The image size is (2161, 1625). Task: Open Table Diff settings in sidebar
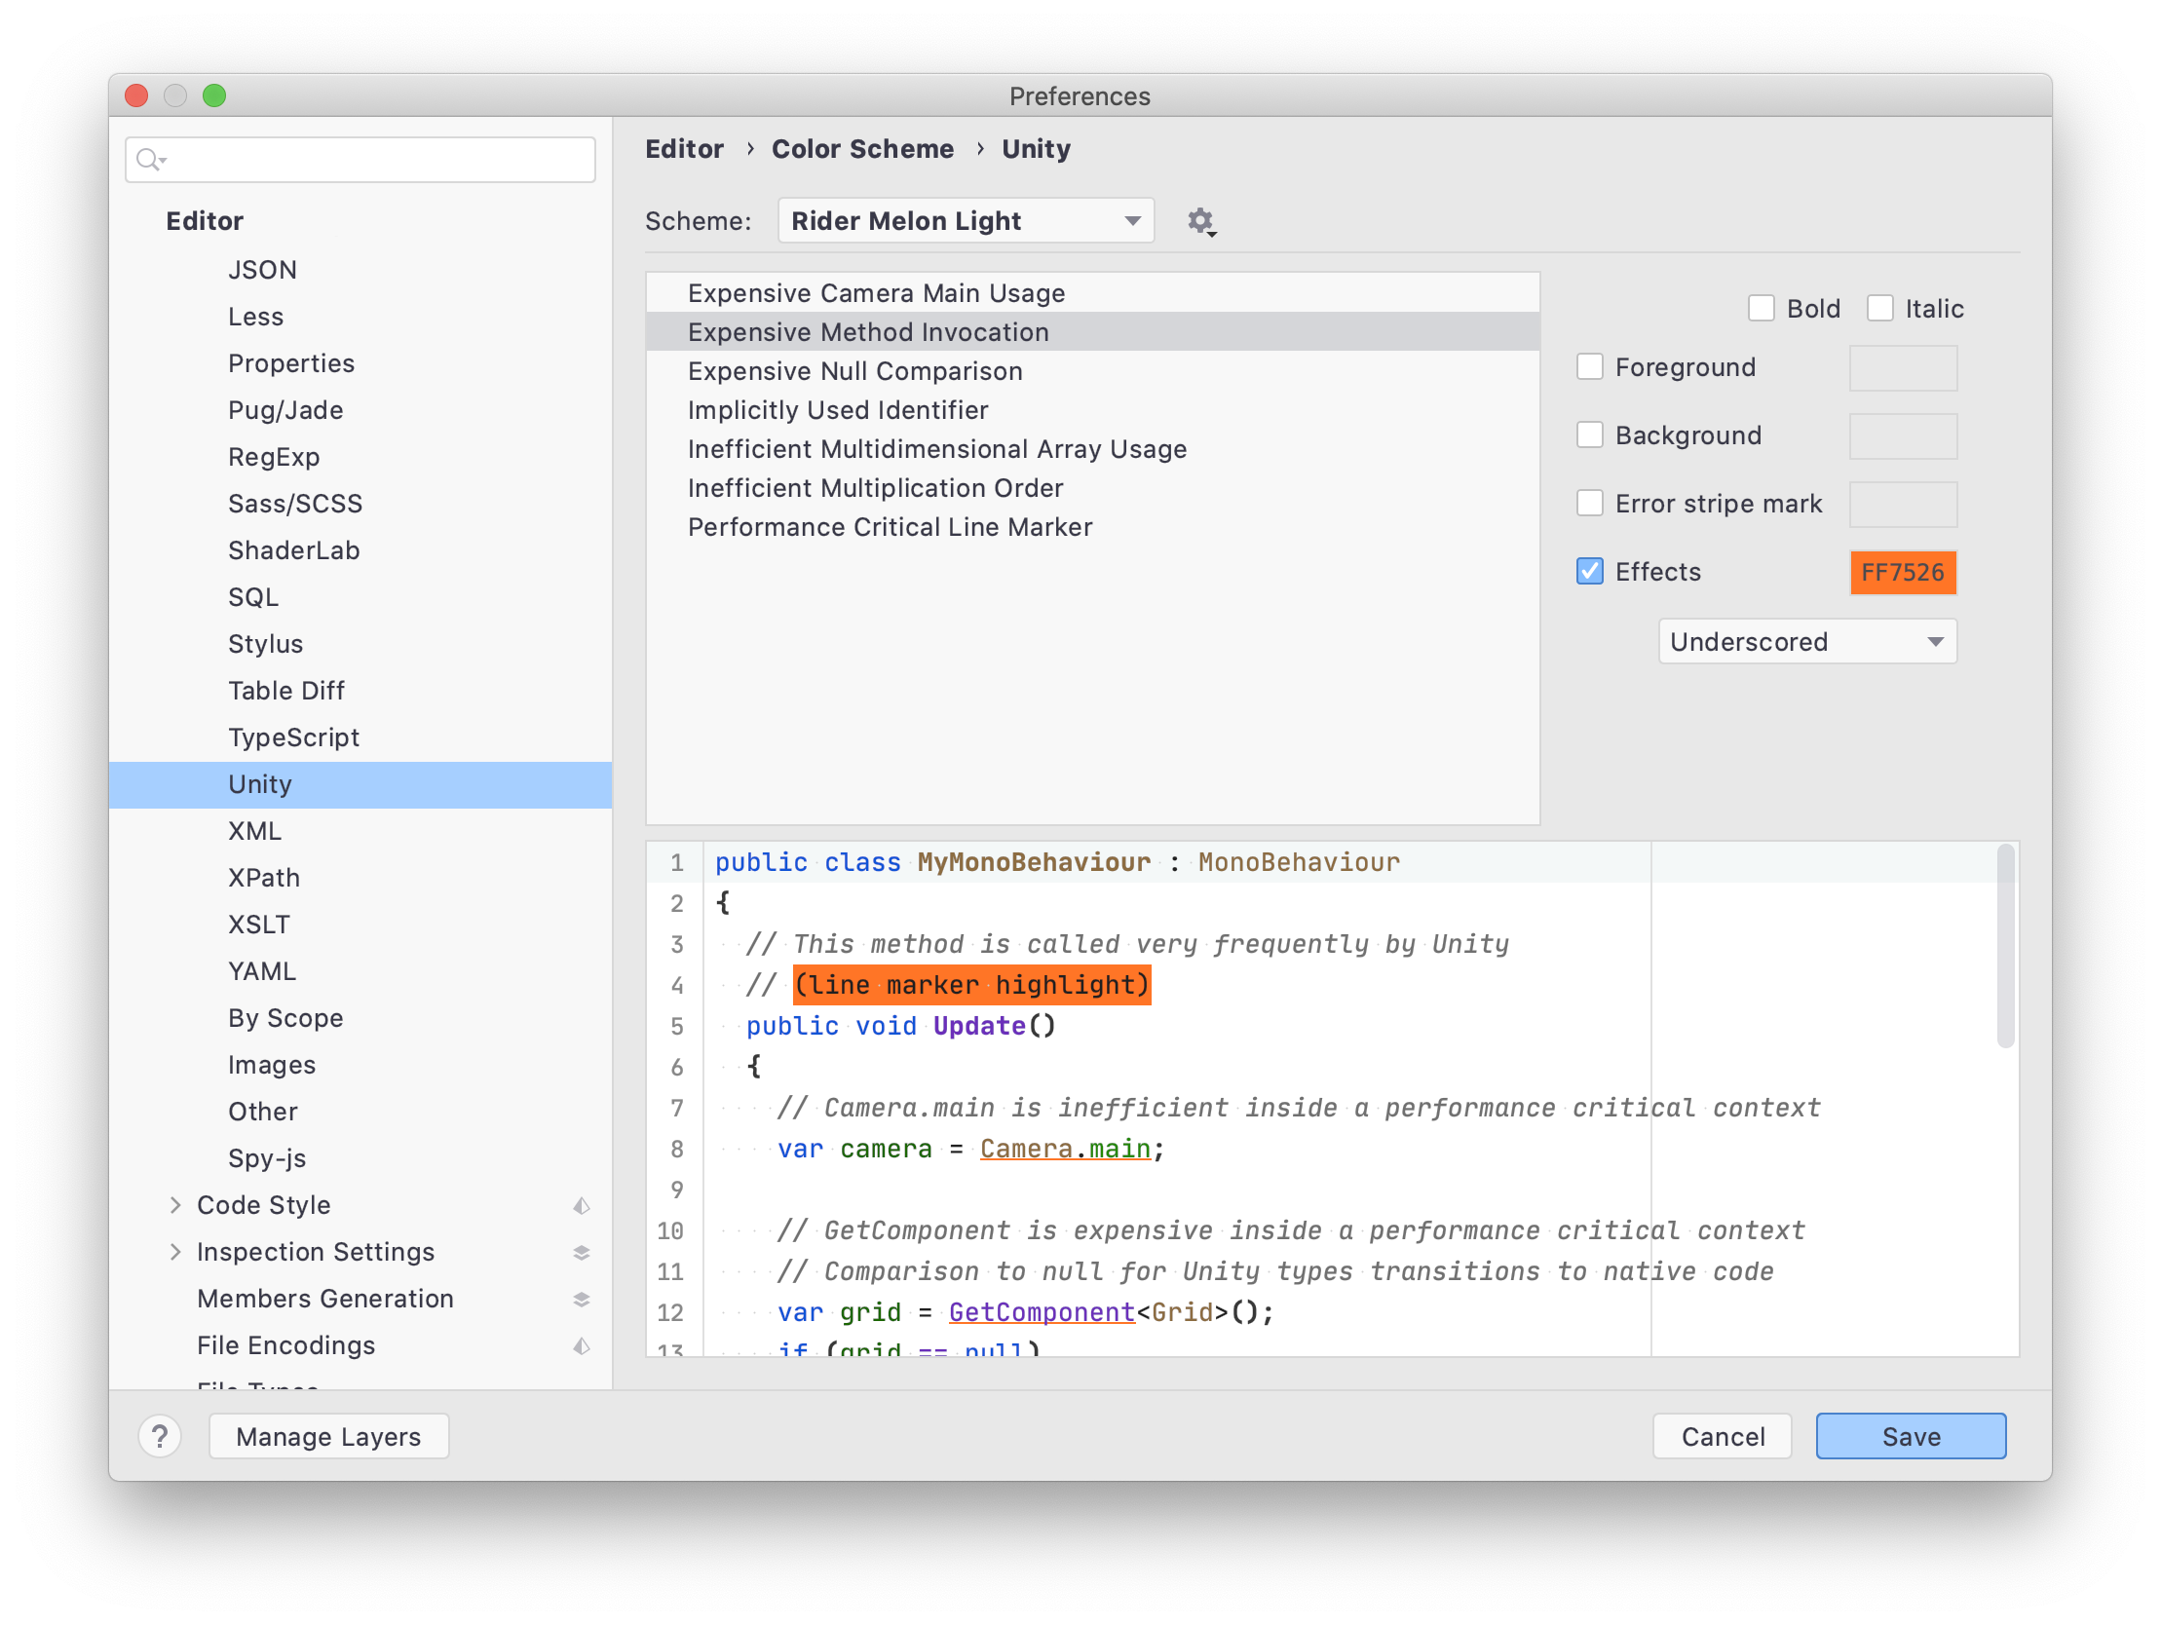(x=360, y=692)
